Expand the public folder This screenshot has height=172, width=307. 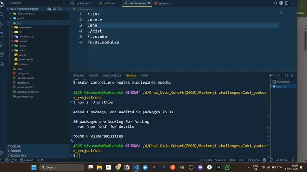[x=37, y=18]
